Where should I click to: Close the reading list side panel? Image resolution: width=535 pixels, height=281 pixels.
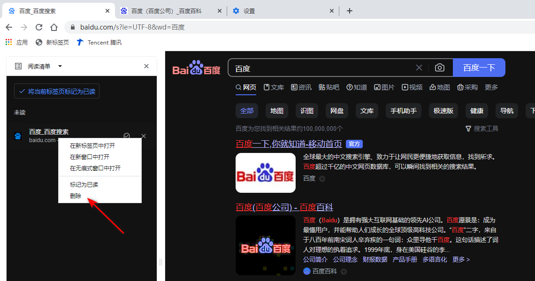[x=146, y=66]
